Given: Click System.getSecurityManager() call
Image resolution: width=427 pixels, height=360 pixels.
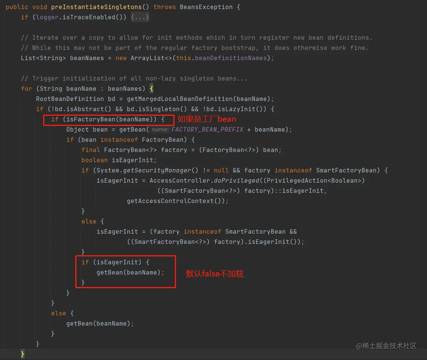Looking at the screenshot, I should (147, 170).
